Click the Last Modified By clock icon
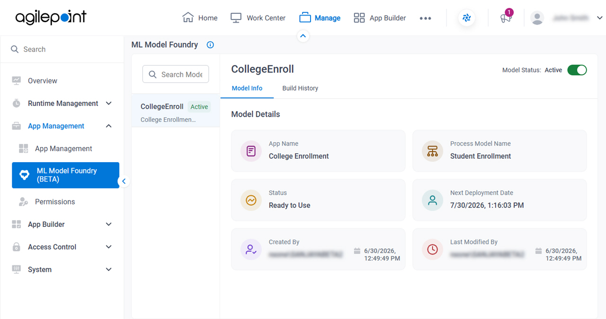This screenshot has width=606, height=319. point(432,249)
